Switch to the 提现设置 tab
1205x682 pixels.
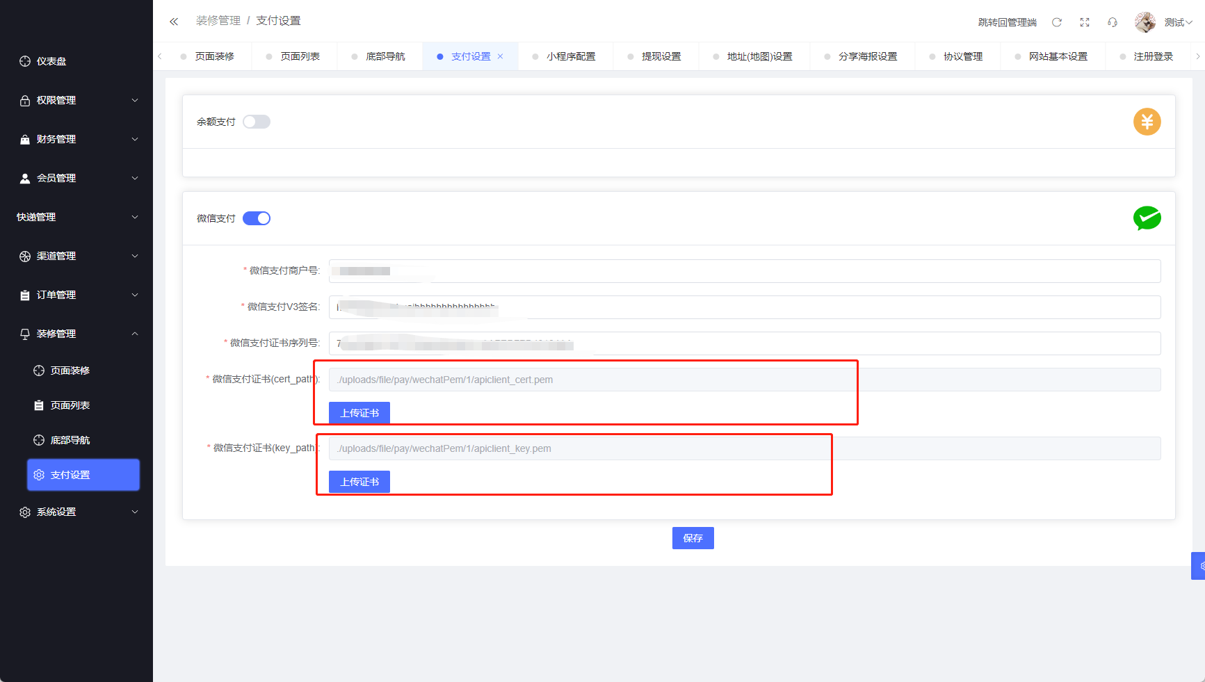[661, 56]
